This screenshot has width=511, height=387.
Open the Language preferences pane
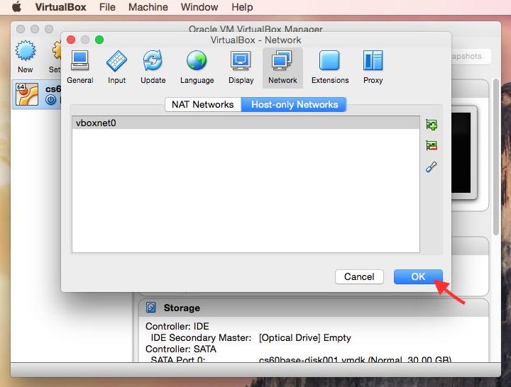[197, 67]
